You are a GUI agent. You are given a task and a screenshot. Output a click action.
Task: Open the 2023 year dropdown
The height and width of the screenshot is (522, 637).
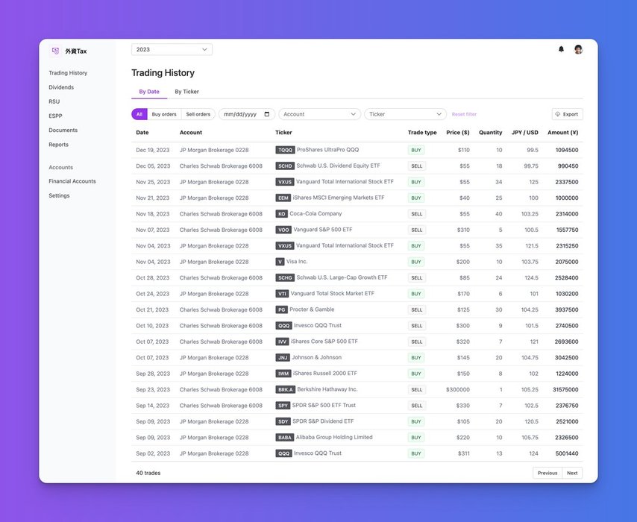pyautogui.click(x=172, y=49)
